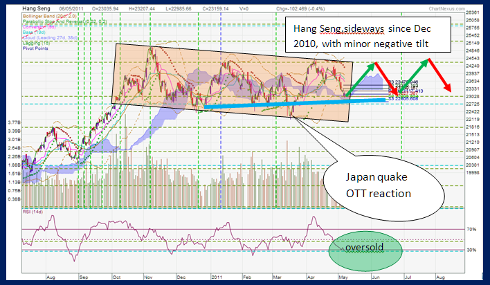
Task: Click the 23331 price axis label
Action: coord(472,89)
